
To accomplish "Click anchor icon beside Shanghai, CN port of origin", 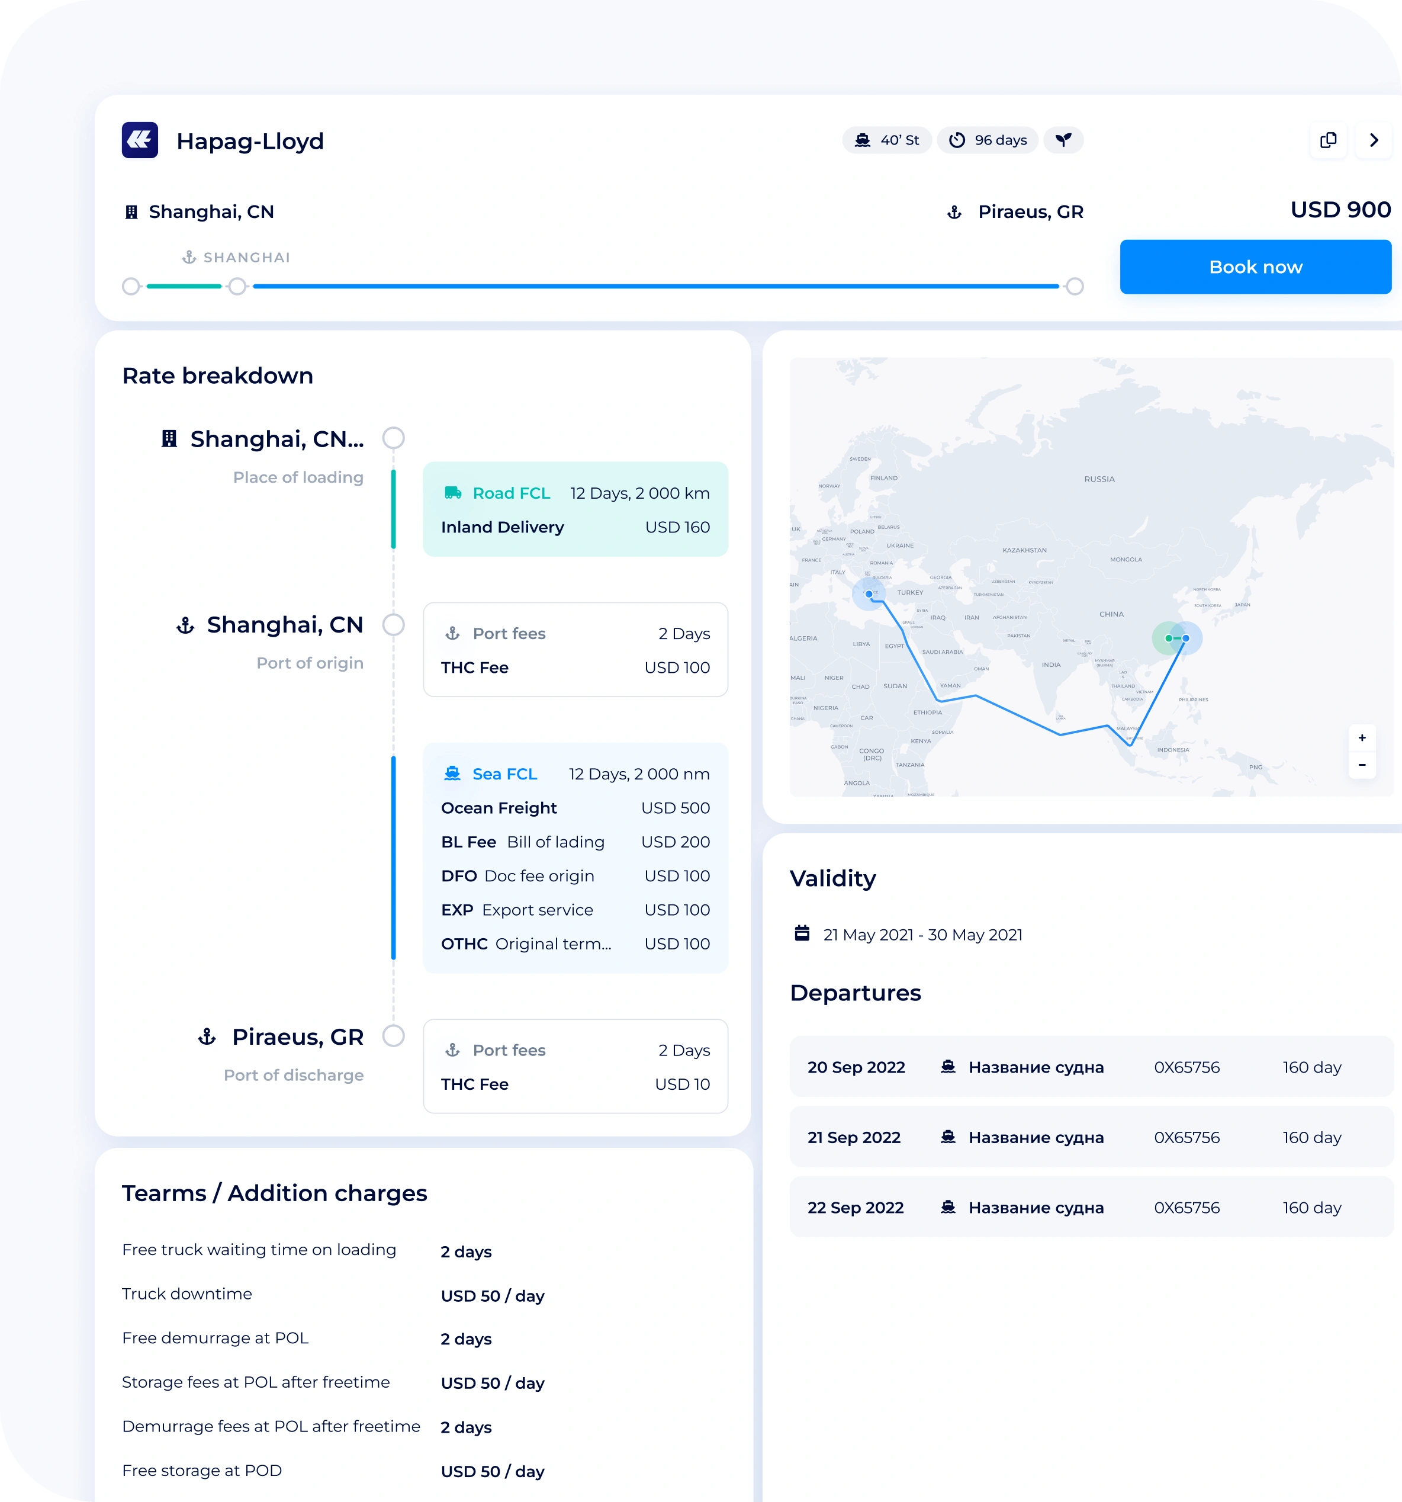I will (x=186, y=625).
